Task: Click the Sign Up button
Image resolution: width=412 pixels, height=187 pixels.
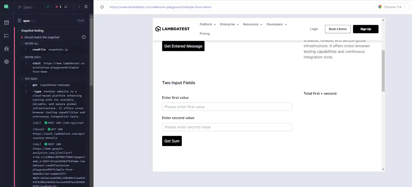Action: pyautogui.click(x=365, y=29)
